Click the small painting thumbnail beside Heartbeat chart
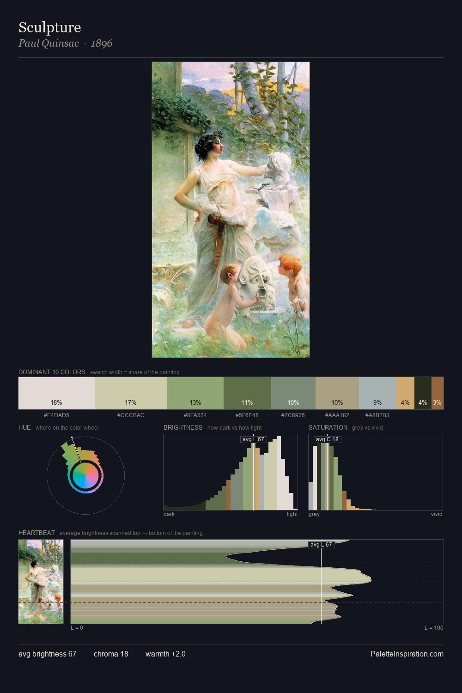This screenshot has width=462, height=693. [41, 582]
